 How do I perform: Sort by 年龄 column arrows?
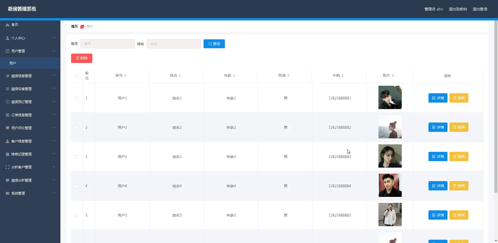coord(234,76)
